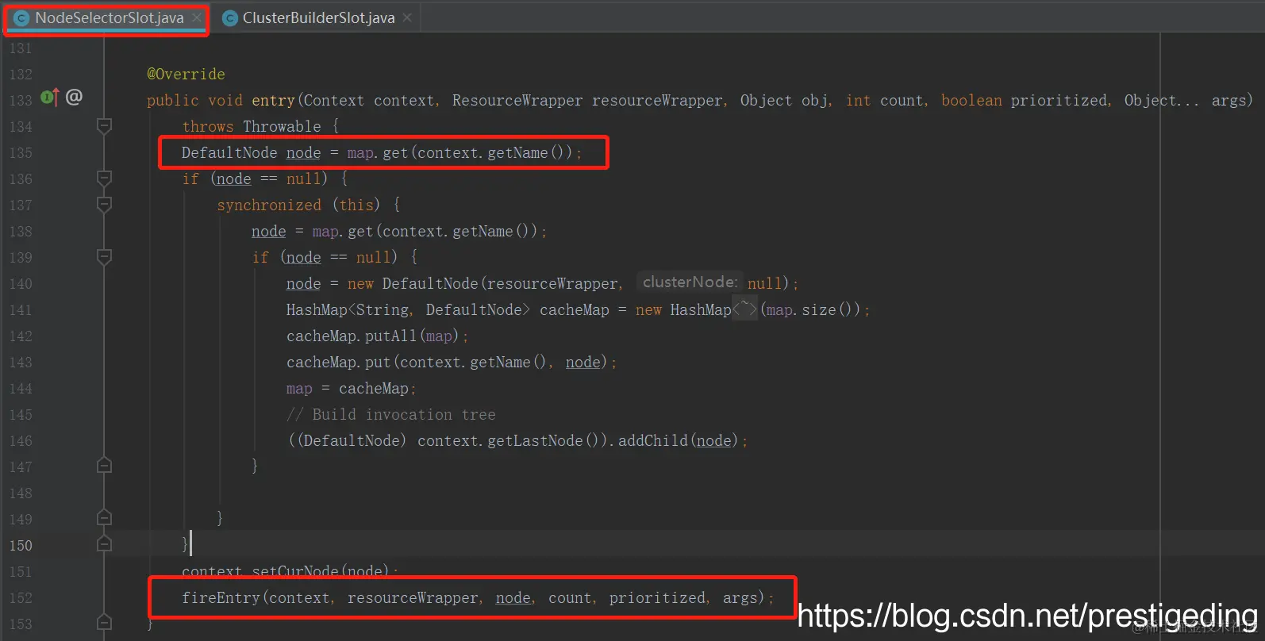Click line number 145 in the gutter
Image resolution: width=1265 pixels, height=641 pixels.
tap(21, 415)
